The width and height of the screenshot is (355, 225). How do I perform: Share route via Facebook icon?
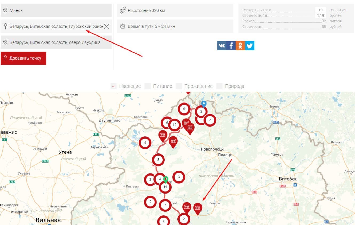tap(231, 46)
